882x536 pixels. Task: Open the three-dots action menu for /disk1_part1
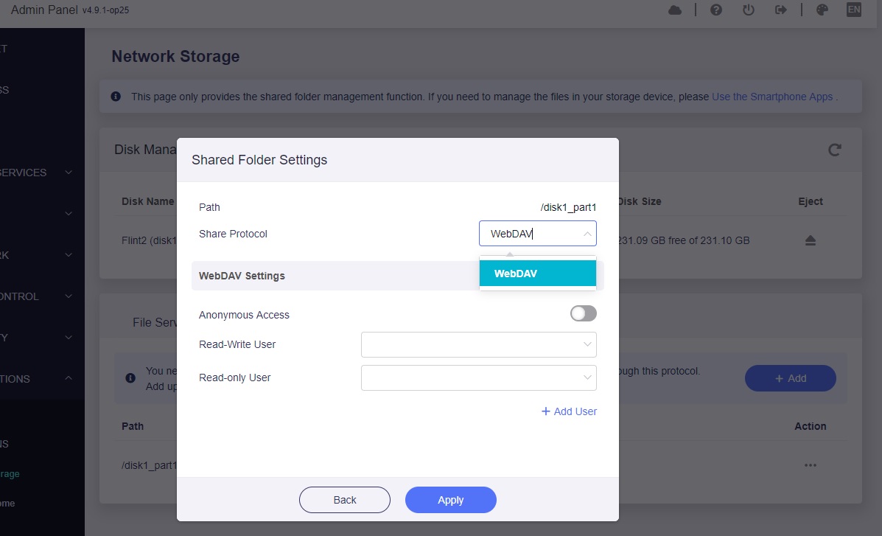pos(810,465)
